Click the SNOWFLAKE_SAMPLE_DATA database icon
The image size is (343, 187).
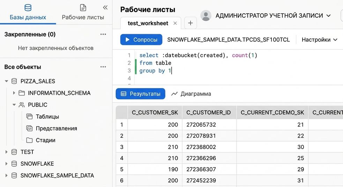14,175
